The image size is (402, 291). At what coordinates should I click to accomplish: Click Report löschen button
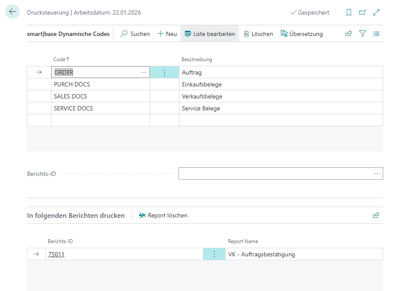(x=163, y=215)
